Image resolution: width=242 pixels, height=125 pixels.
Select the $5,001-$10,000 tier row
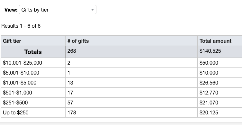point(121,73)
